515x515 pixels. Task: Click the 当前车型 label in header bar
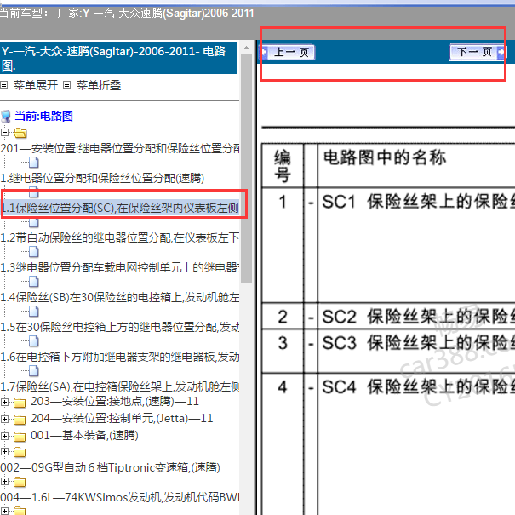[24, 13]
